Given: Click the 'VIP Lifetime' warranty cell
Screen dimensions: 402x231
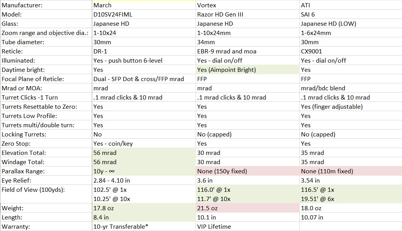Looking at the screenshot, I should coord(248,226).
